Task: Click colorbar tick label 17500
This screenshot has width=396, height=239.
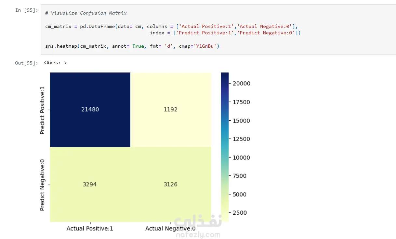Action: tap(241, 102)
